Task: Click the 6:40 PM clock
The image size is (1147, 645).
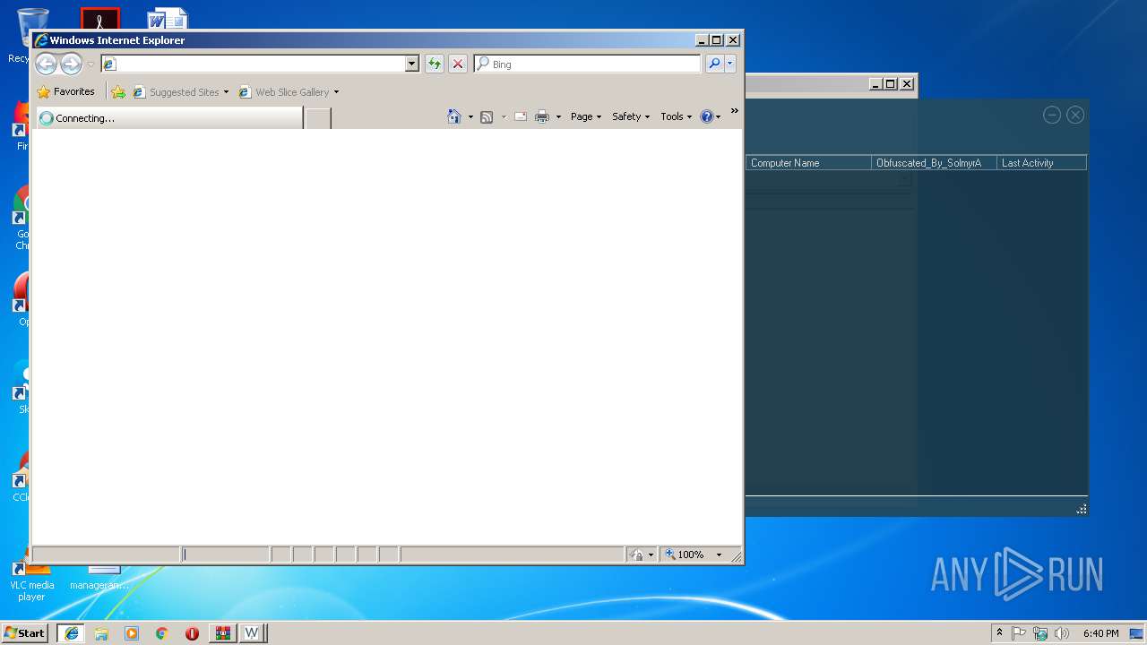Action: 1100,632
